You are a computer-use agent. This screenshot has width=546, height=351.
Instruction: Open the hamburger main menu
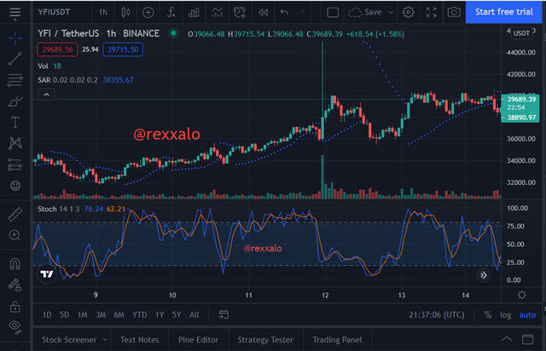pyautogui.click(x=15, y=13)
